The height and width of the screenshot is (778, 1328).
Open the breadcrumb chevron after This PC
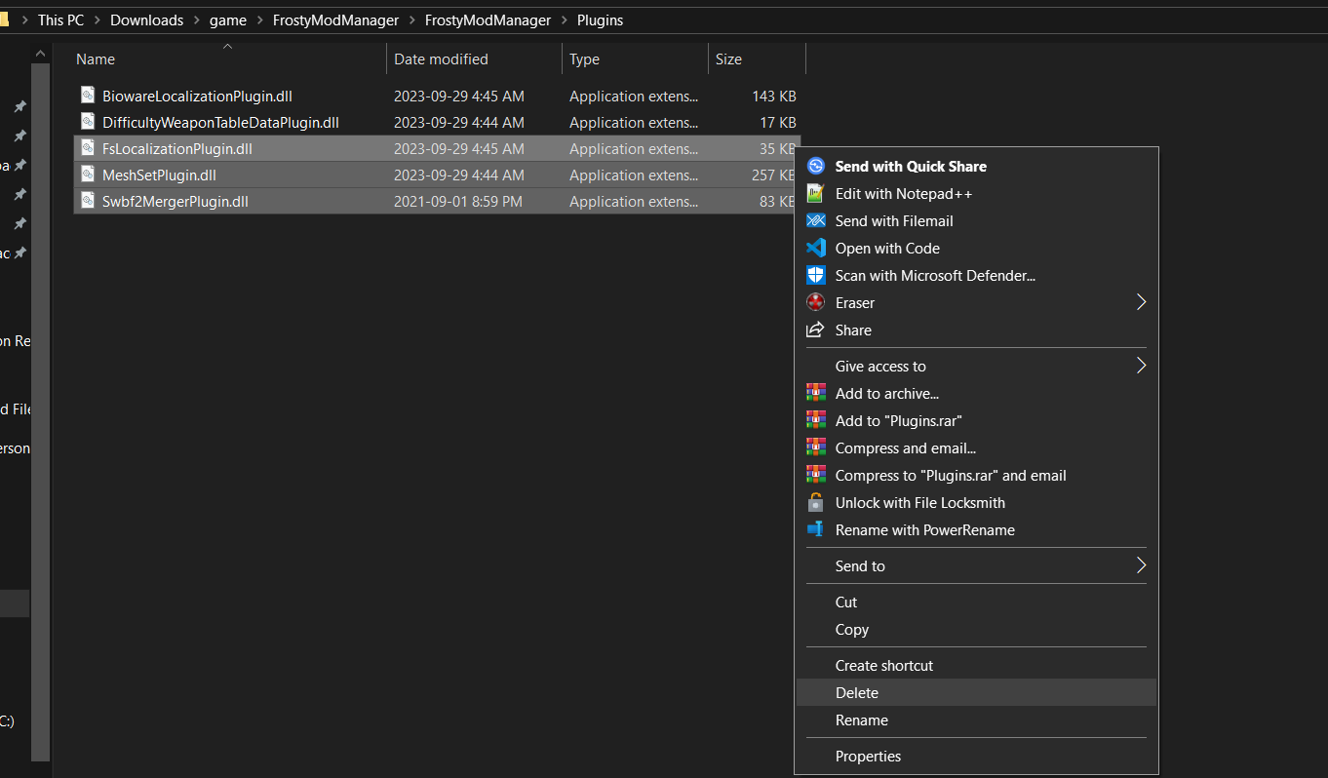[98, 19]
